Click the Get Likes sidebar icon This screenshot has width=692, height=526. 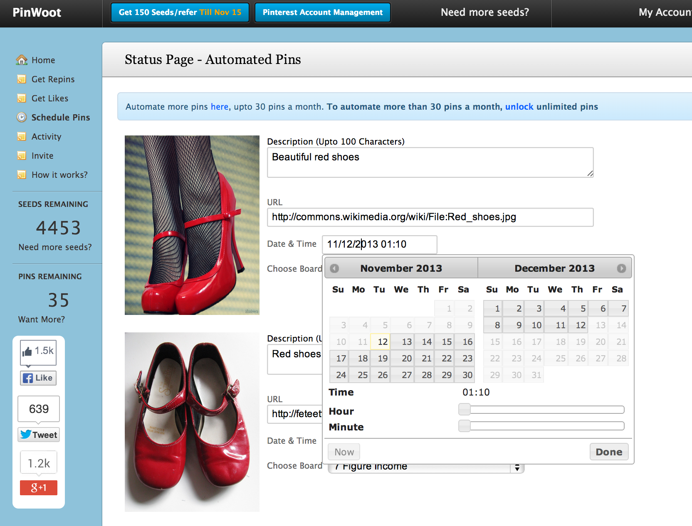(22, 98)
